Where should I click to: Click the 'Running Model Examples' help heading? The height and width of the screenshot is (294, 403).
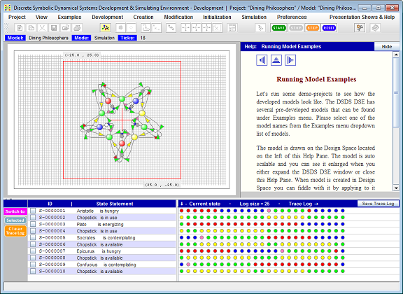click(x=316, y=79)
